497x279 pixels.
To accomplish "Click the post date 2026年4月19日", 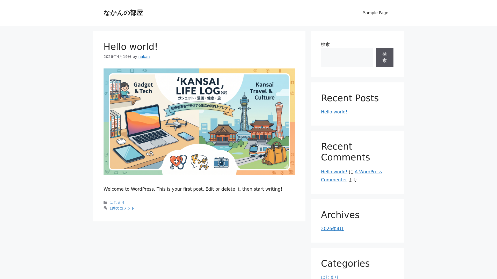I will [x=117, y=57].
